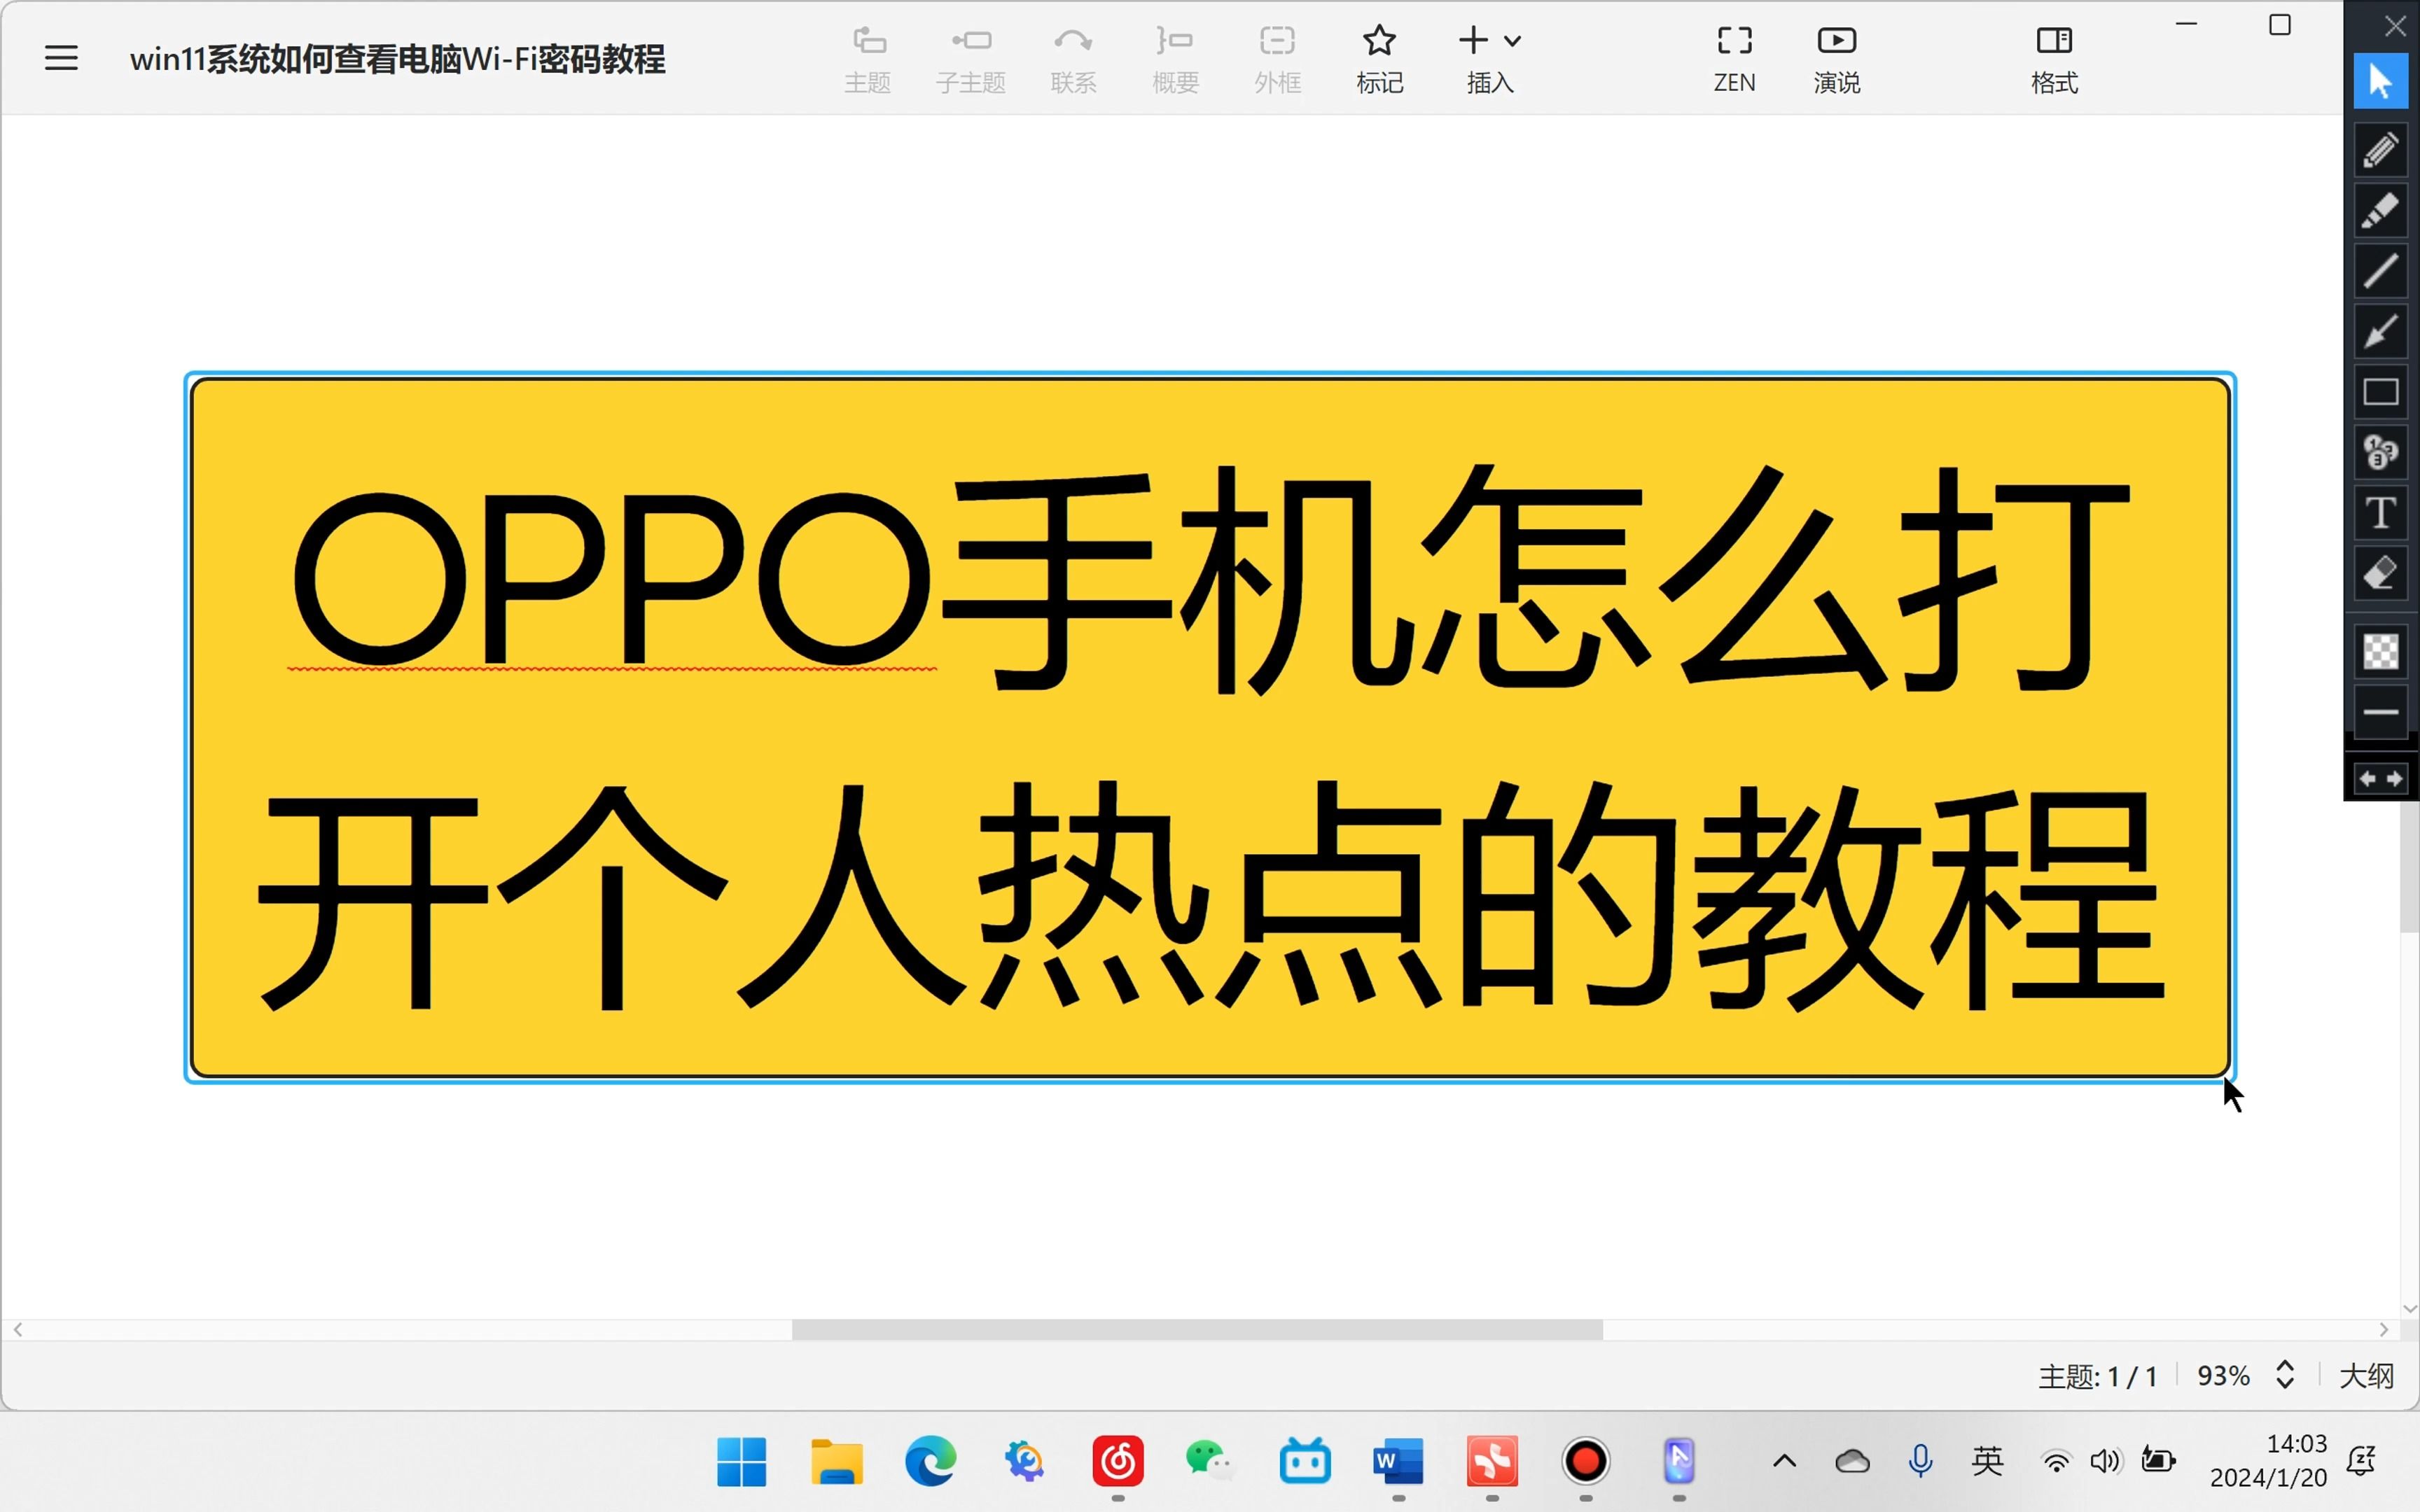Open the clock showing 14:03 2024/1/20
This screenshot has height=1512, width=2420.
click(x=2268, y=1461)
